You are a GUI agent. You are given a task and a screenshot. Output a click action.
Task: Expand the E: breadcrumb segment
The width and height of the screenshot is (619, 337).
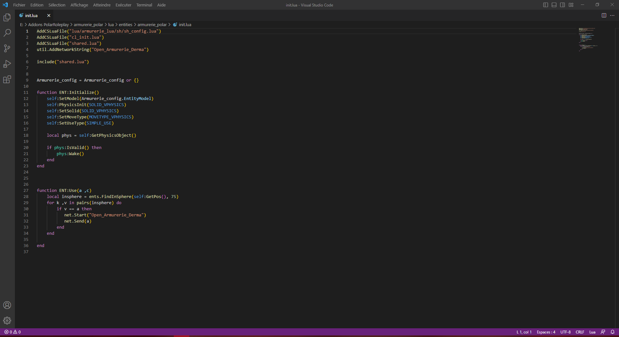[21, 25]
